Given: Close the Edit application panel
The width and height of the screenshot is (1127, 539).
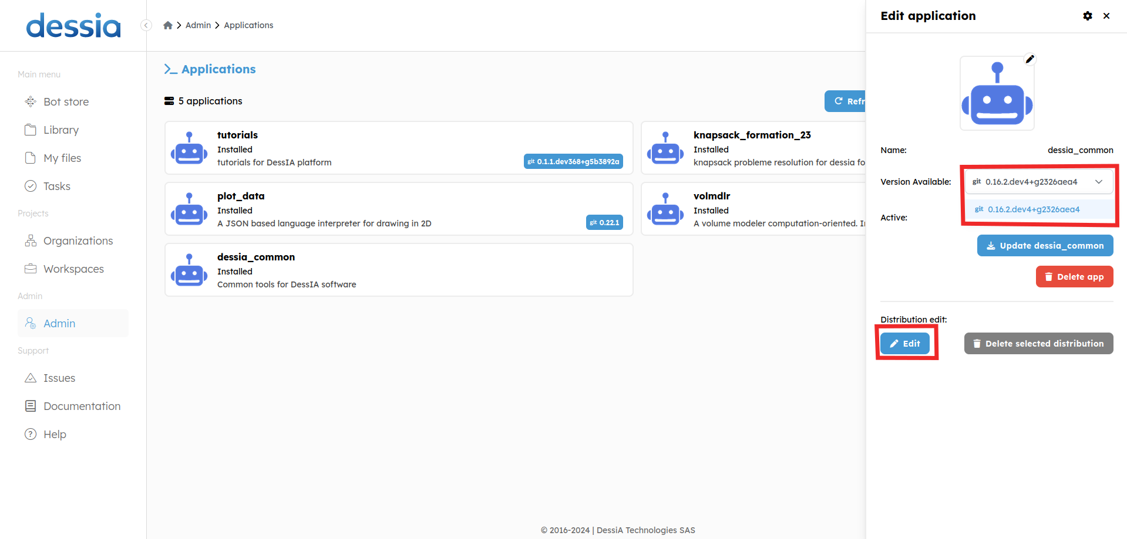Looking at the screenshot, I should coord(1106,16).
